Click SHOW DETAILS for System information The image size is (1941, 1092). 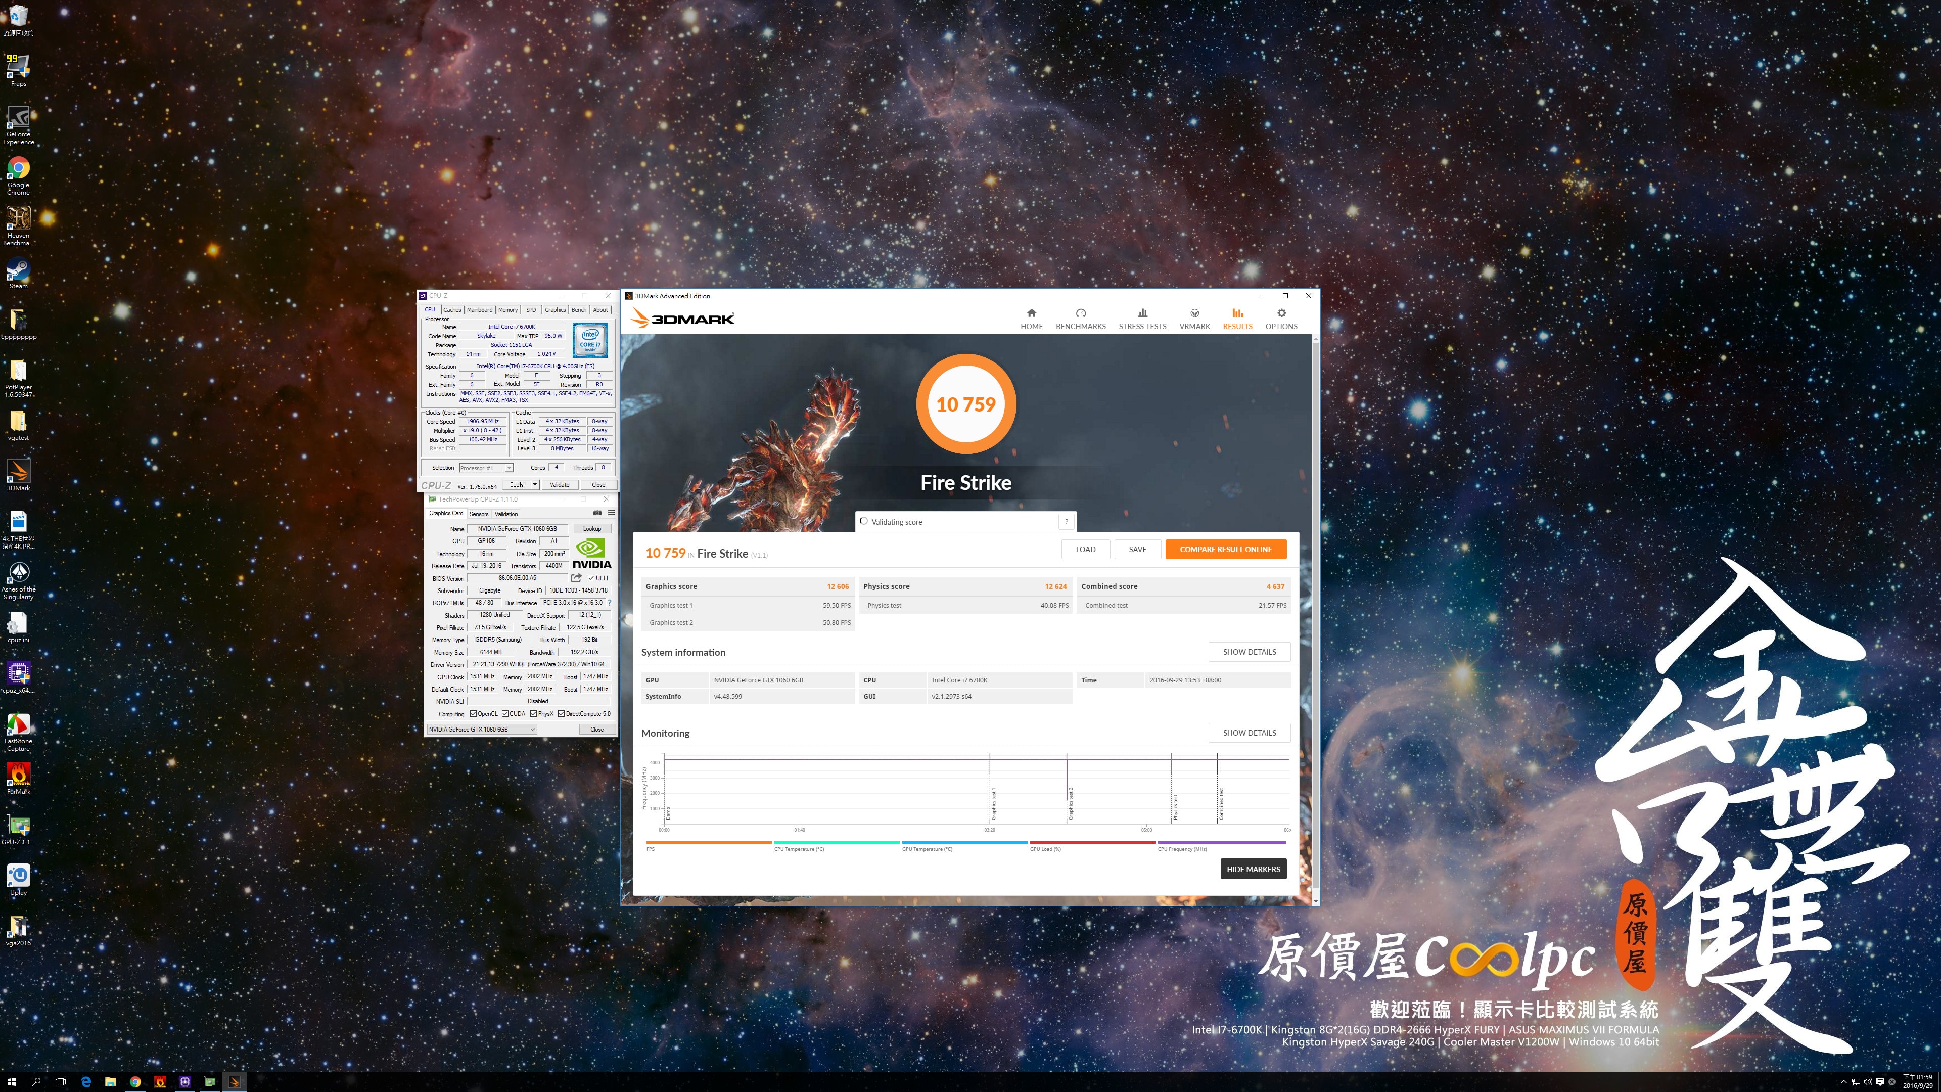1250,652
